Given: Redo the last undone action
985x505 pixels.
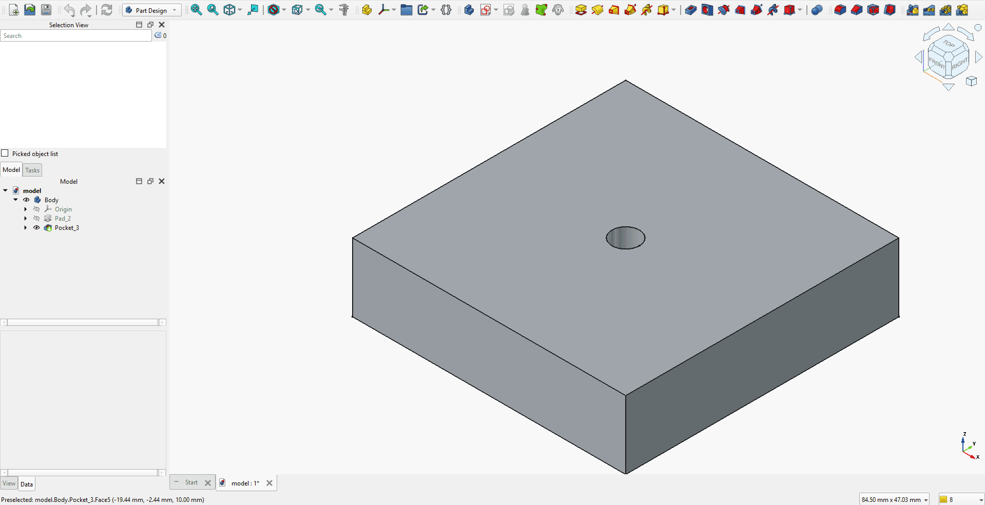Looking at the screenshot, I should [86, 10].
